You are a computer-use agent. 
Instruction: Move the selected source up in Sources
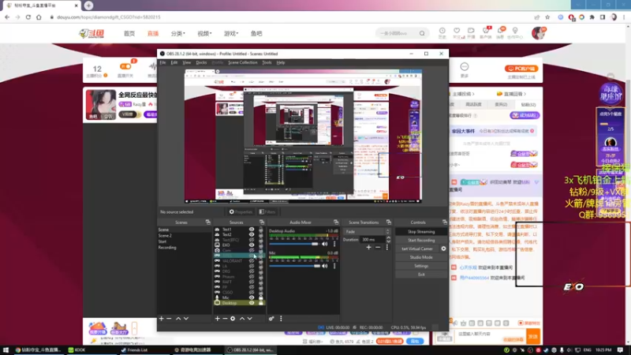pyautogui.click(x=242, y=319)
